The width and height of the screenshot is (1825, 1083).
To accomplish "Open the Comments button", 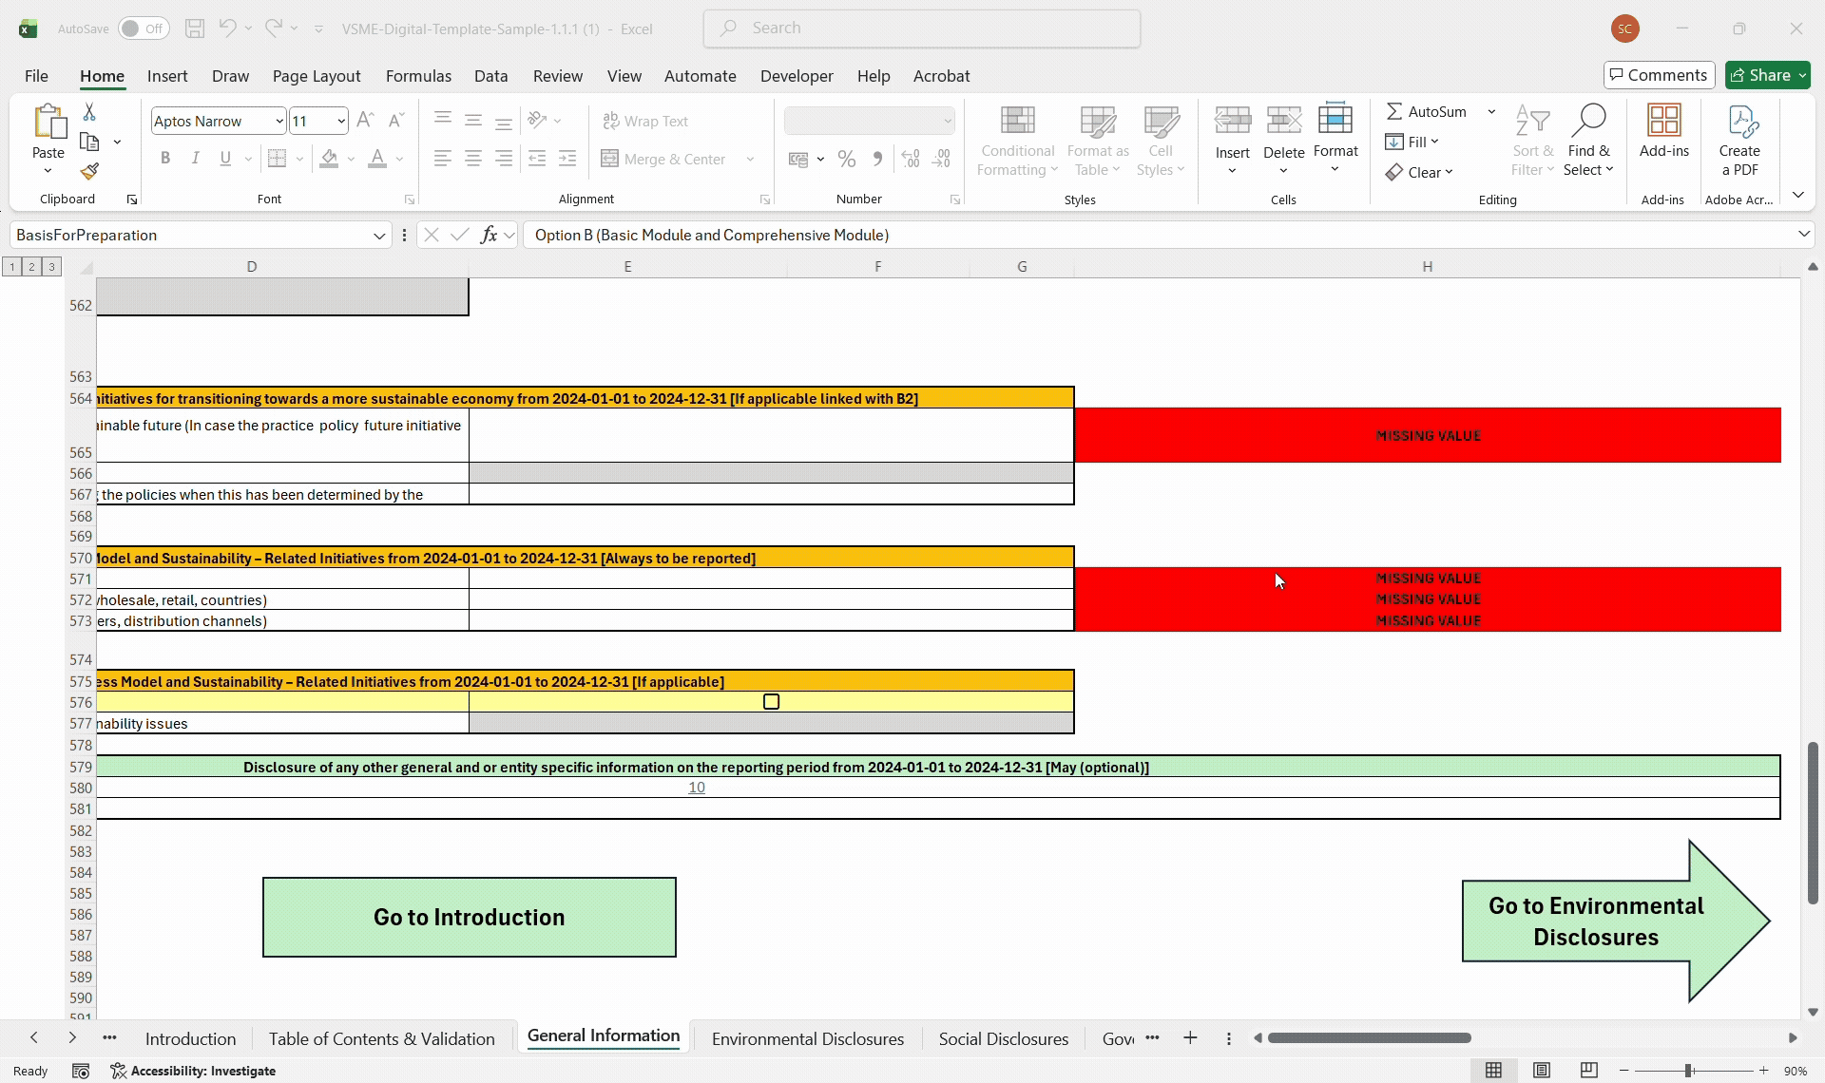I will point(1659,75).
